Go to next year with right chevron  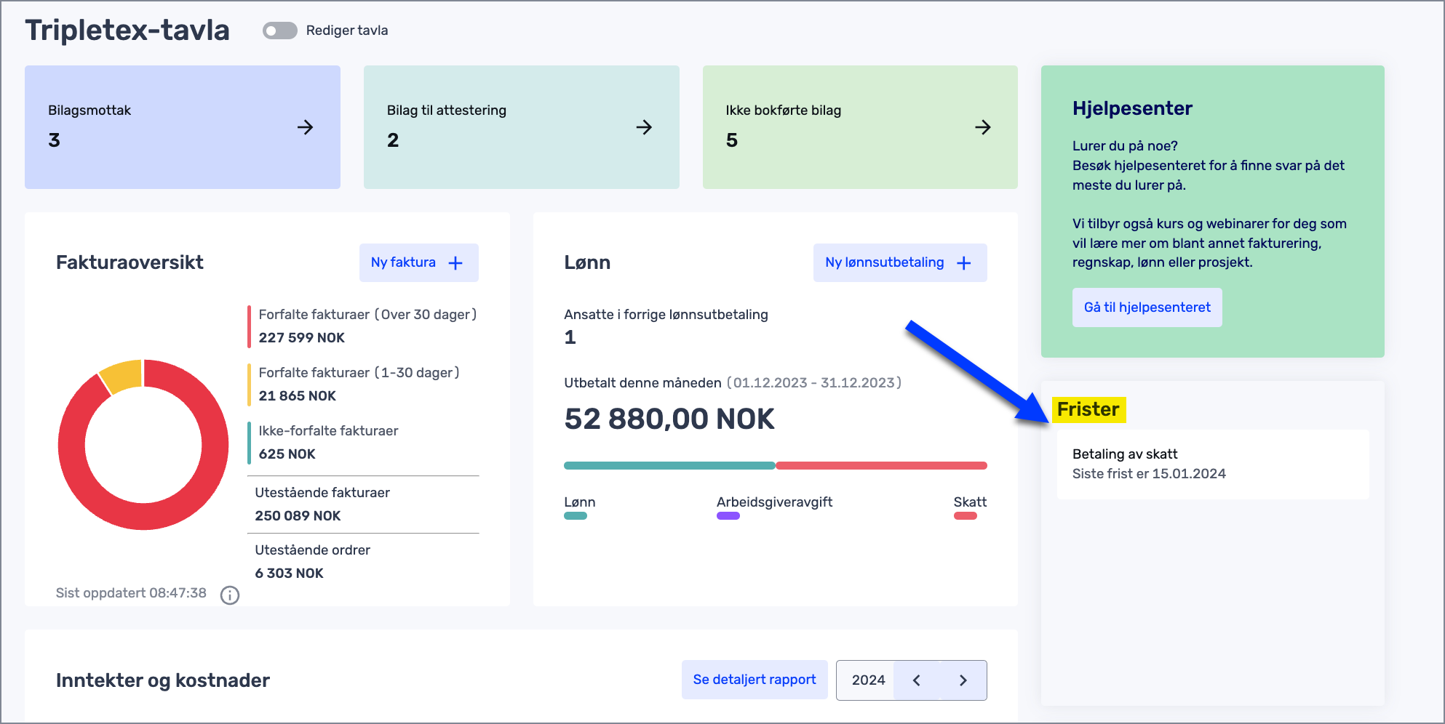963,680
